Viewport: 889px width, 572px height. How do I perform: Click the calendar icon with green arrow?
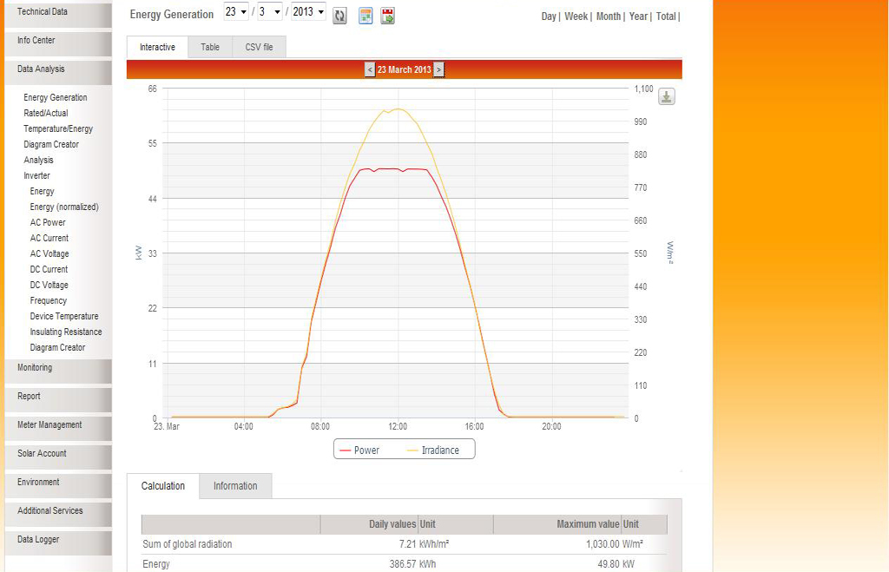point(387,16)
